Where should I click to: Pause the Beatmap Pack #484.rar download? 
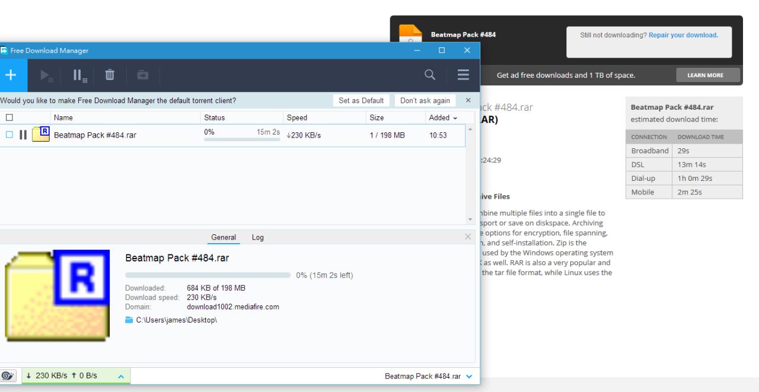point(23,135)
